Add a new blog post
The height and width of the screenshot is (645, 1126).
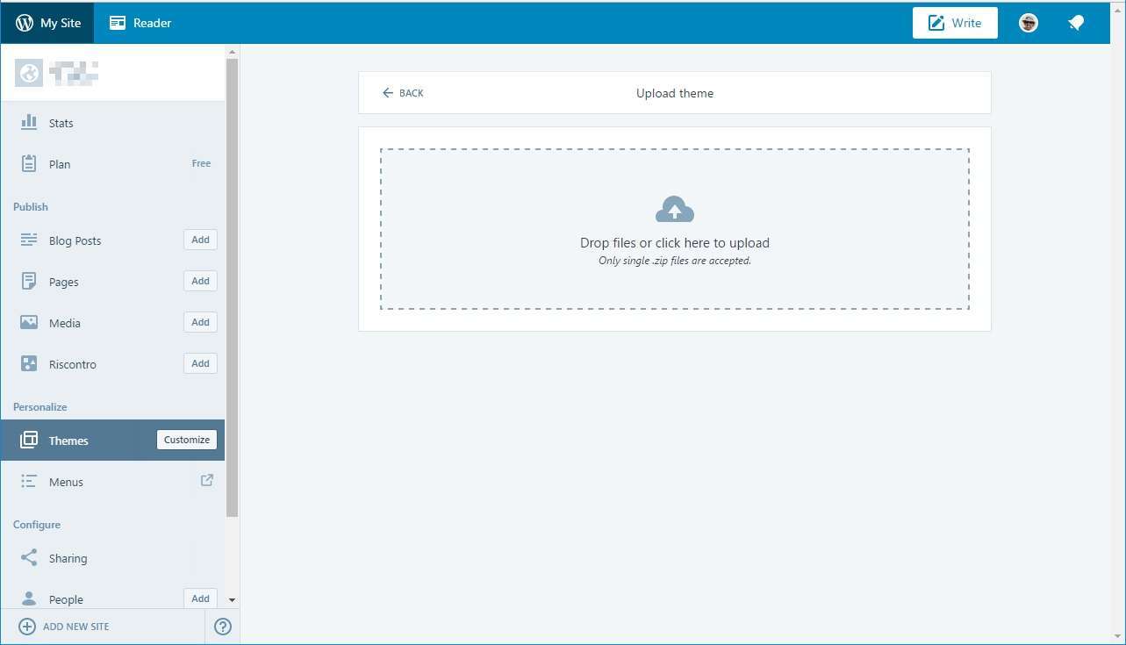click(200, 240)
